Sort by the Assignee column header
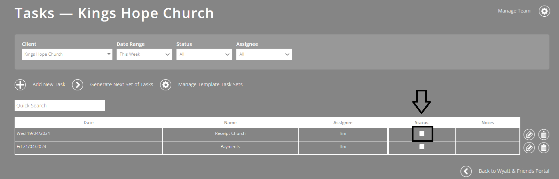 (343, 123)
